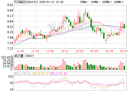Click the 20PMA magenta legend swatch
This screenshot has height=91, width=130.
[x=111, y=2]
